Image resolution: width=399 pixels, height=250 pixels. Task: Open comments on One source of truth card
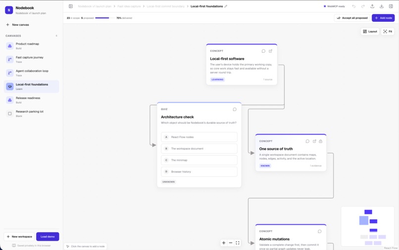click(x=307, y=141)
